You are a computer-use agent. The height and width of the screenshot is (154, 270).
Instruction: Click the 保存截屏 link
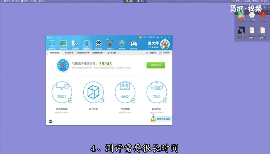(166, 52)
